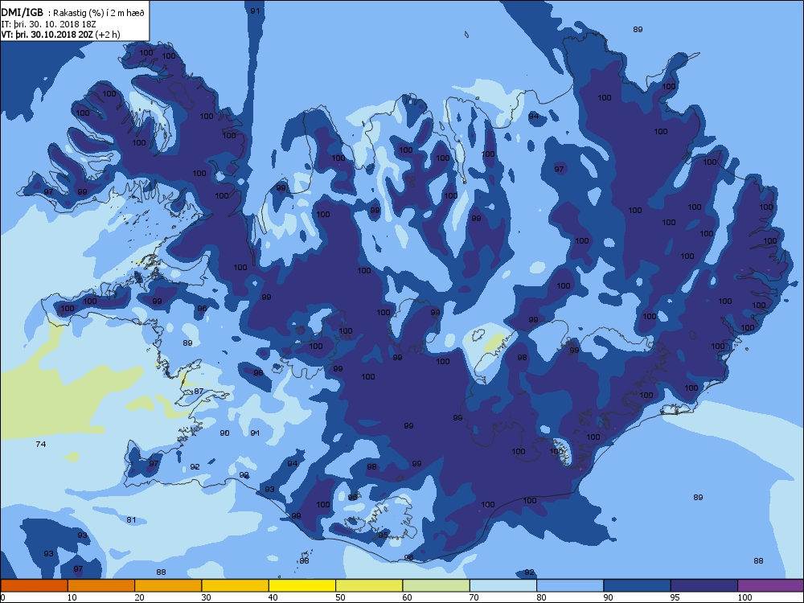Screen dimensions: 804x603
Task: Click the humidity value 74 over the sea
Action: tap(41, 444)
